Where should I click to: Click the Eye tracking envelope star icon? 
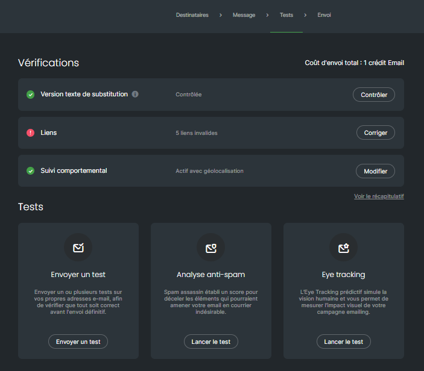coord(344,248)
